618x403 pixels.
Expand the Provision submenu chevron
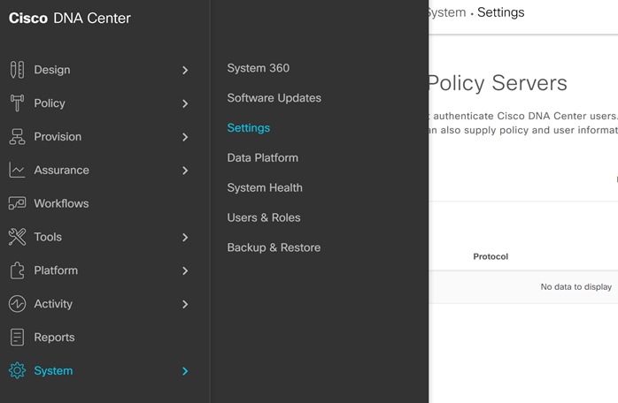click(185, 137)
